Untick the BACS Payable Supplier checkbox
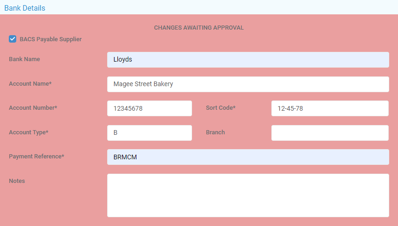 (x=13, y=39)
